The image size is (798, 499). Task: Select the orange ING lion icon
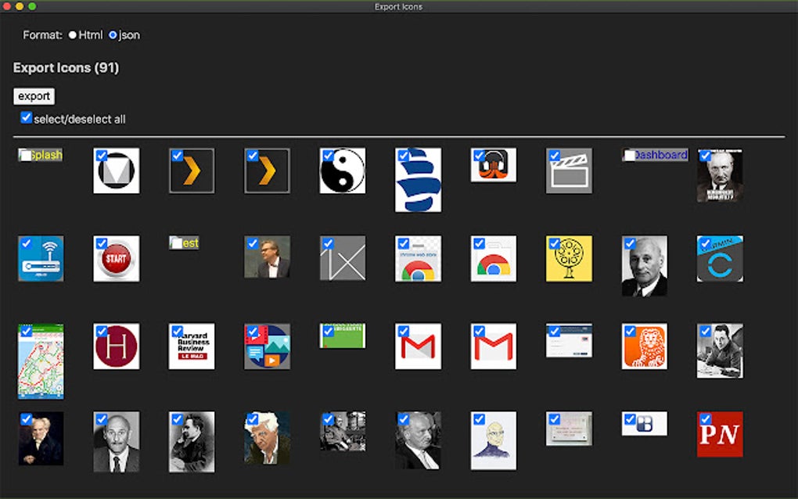(645, 347)
